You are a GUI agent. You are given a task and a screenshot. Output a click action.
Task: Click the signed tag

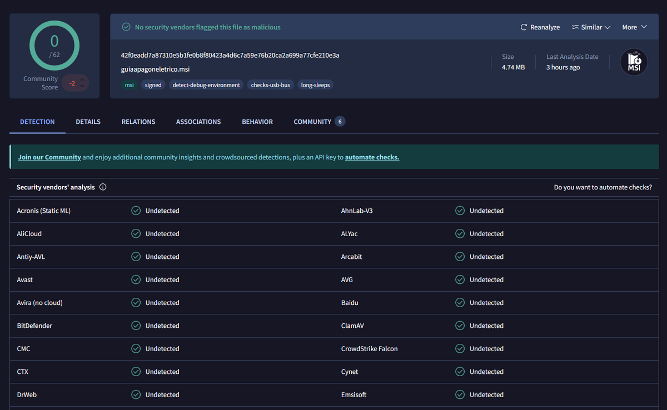click(x=153, y=85)
